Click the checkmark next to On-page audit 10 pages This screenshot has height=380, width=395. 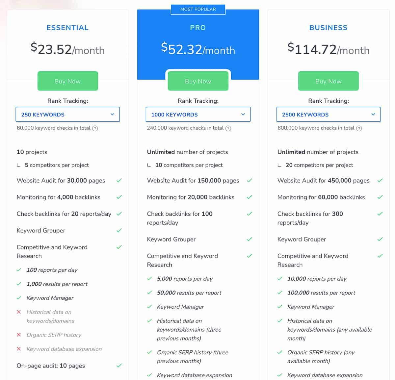pyautogui.click(x=119, y=366)
